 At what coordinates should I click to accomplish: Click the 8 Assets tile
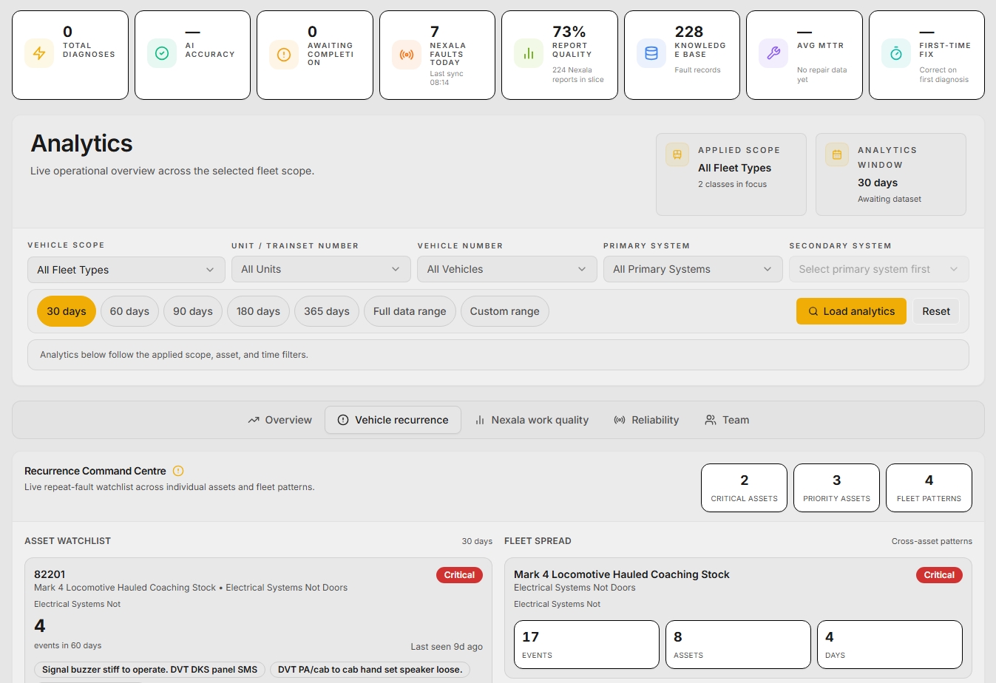coord(738,645)
